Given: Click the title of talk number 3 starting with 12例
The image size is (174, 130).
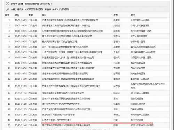Looking at the screenshot, I should (x=72, y=31).
